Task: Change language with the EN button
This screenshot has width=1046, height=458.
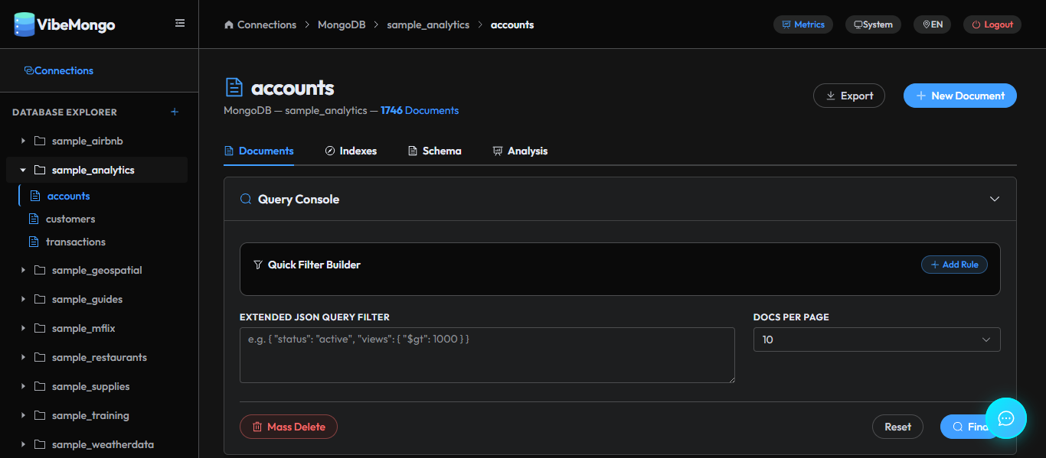Action: (933, 24)
